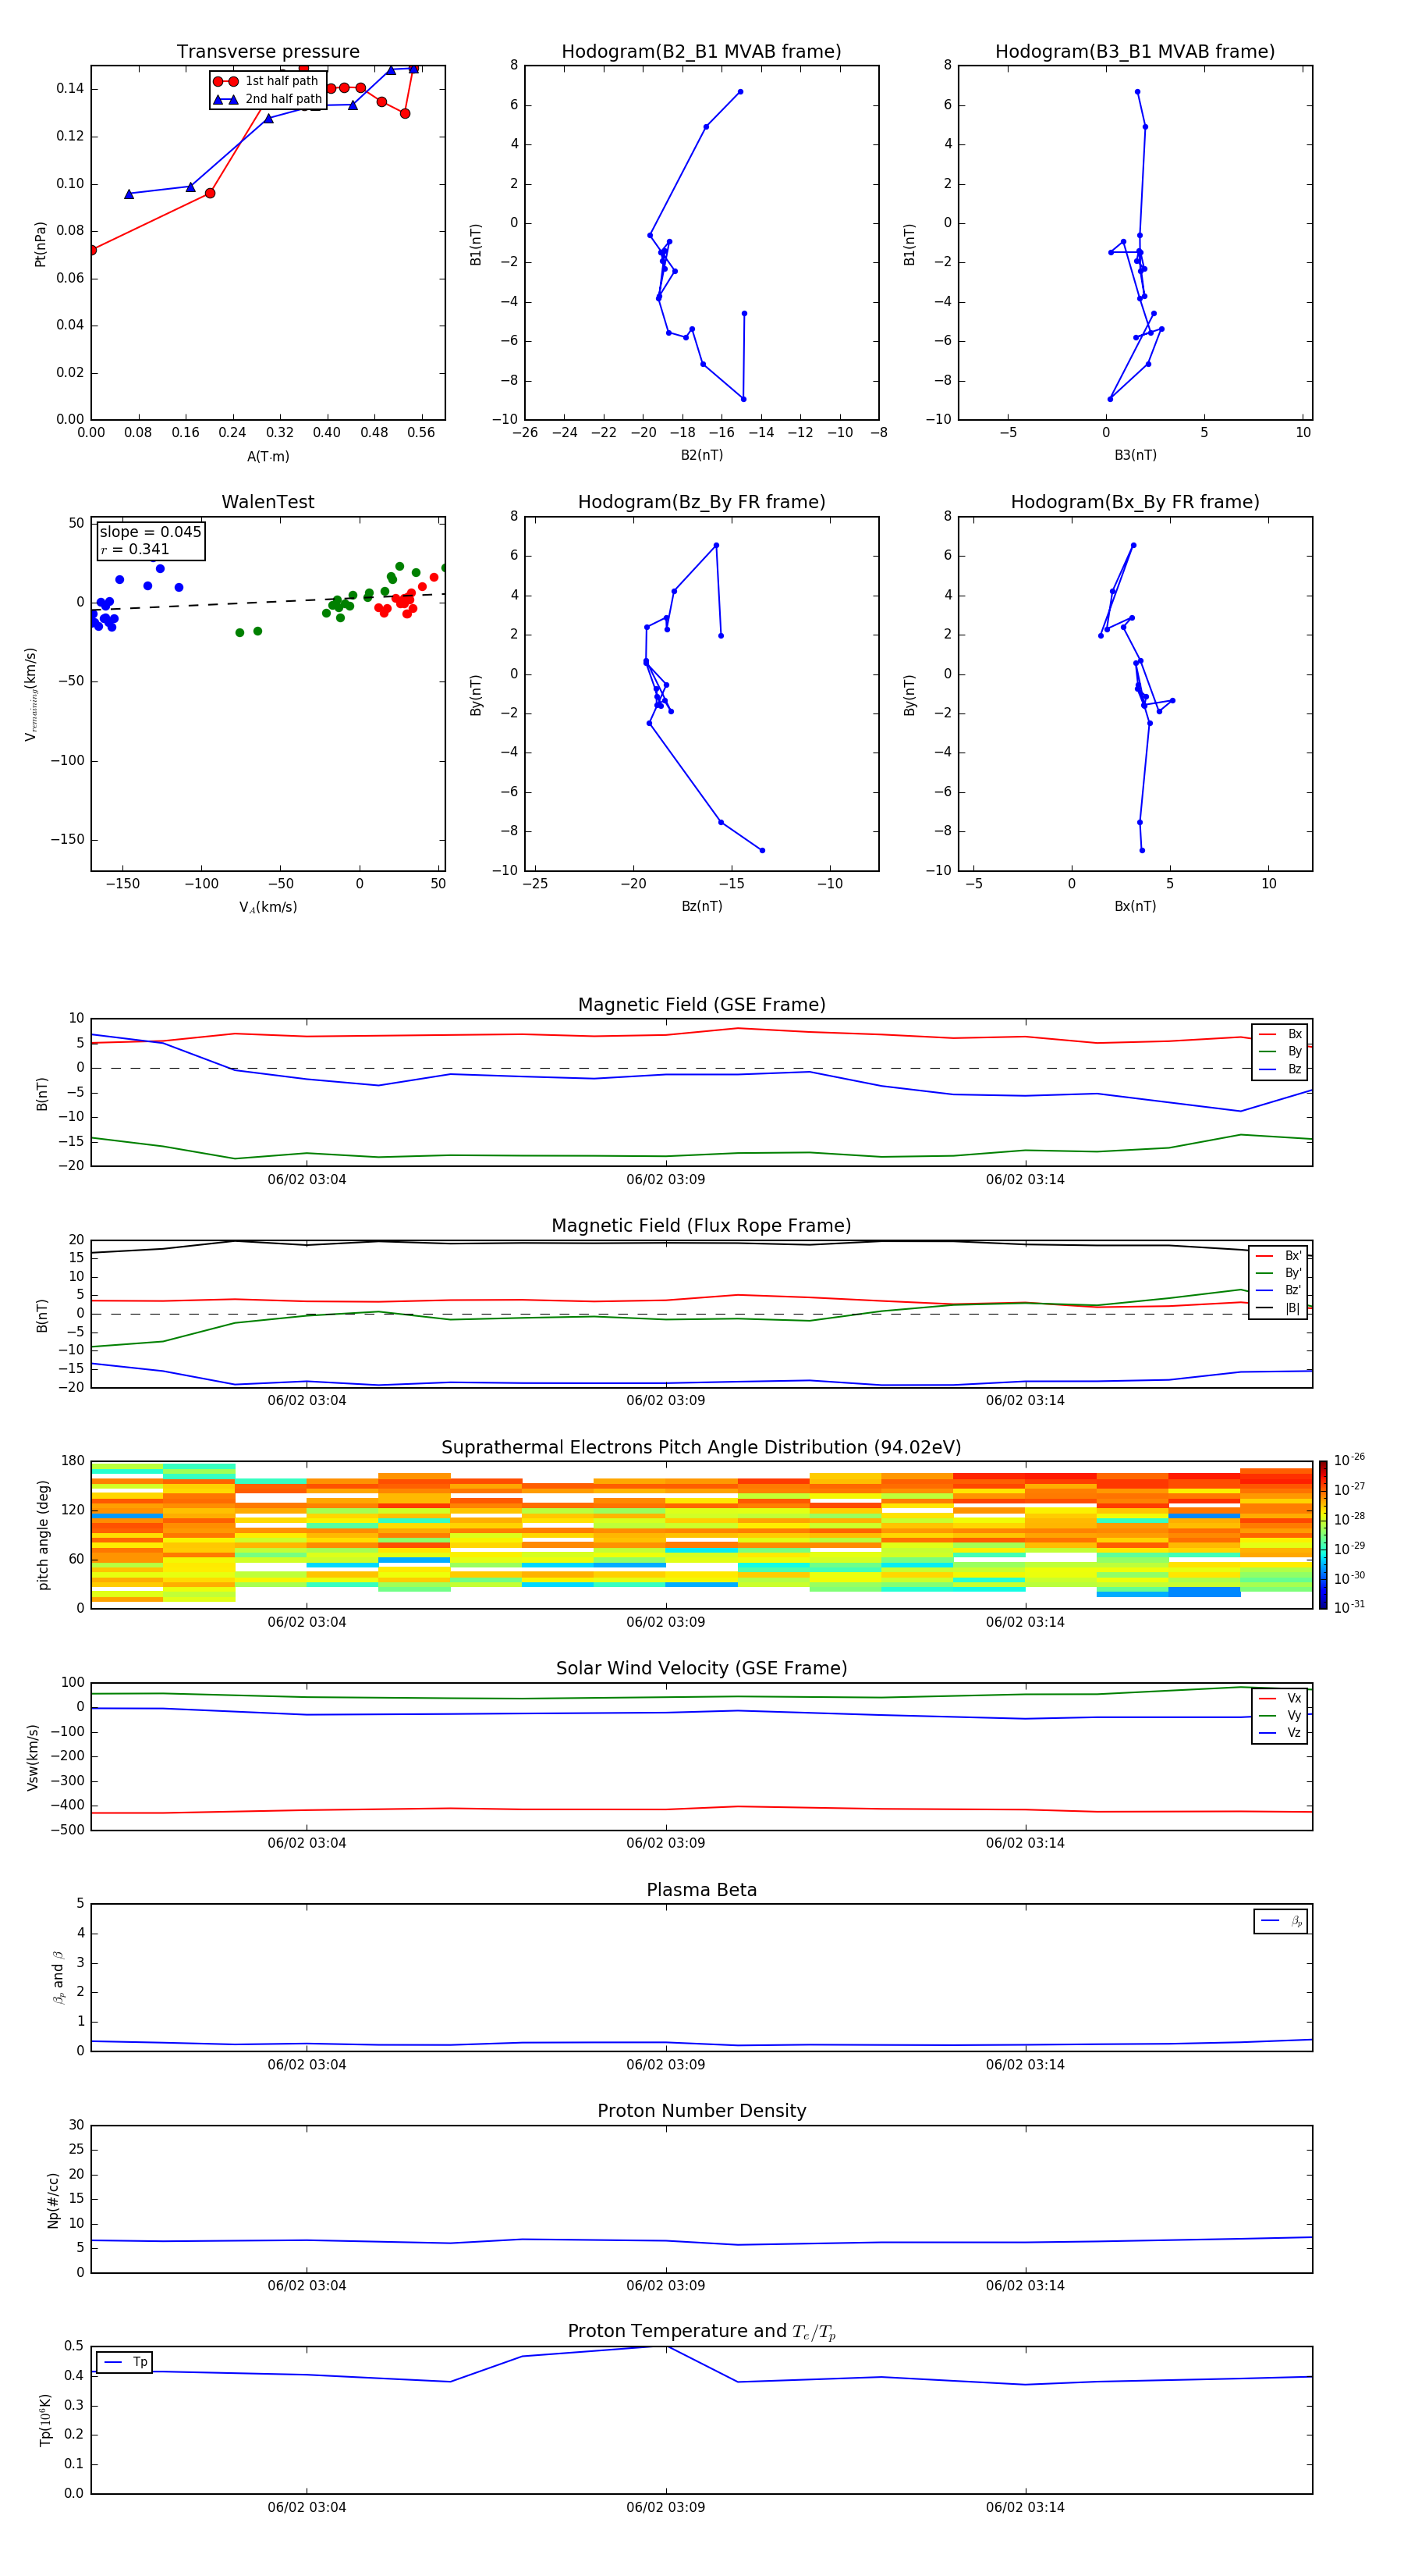Click '06/02 03:04' tick under Plasma Beta plot
The width and height of the screenshot is (1404, 2576).
coord(307,2064)
